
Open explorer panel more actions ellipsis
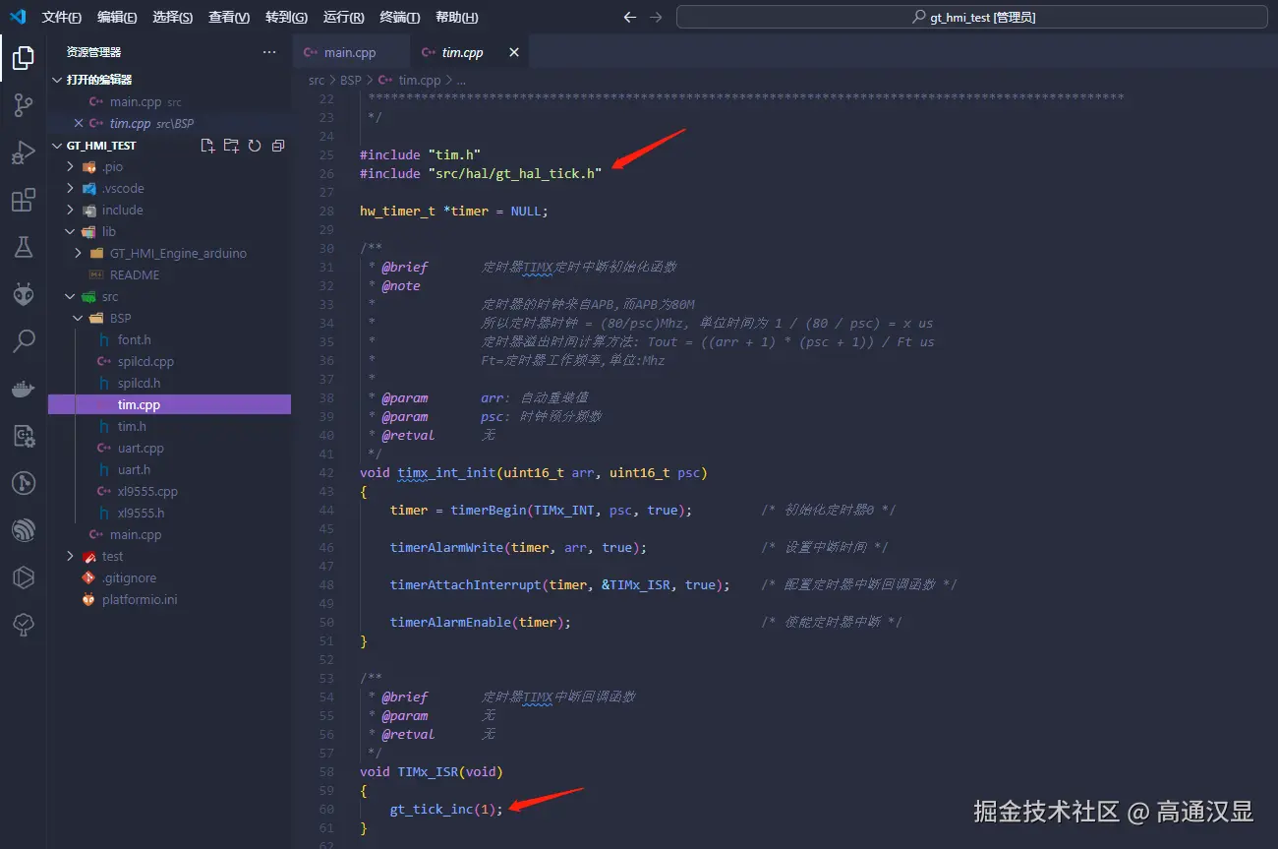[269, 52]
